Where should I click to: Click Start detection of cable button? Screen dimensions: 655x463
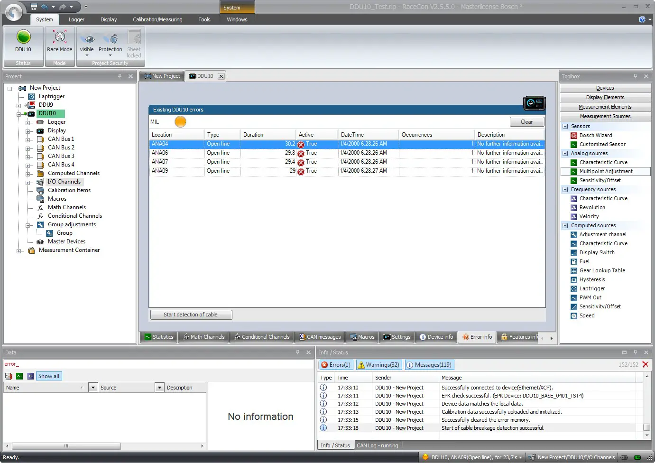(x=191, y=315)
